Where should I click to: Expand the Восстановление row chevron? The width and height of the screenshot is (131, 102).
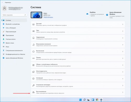tap(123, 92)
